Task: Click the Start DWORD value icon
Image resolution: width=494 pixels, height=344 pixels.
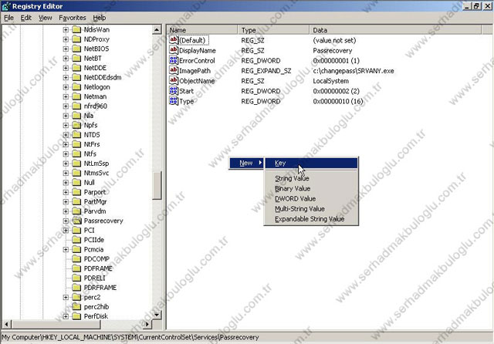Action: (x=174, y=91)
